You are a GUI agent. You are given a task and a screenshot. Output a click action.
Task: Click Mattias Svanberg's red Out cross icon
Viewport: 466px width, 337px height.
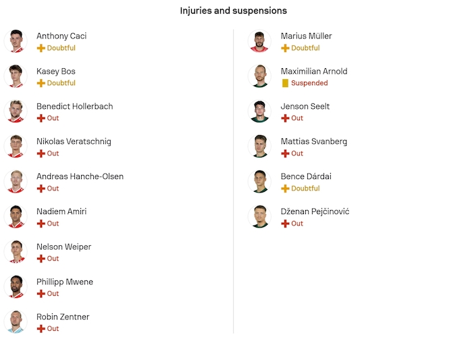coord(285,153)
